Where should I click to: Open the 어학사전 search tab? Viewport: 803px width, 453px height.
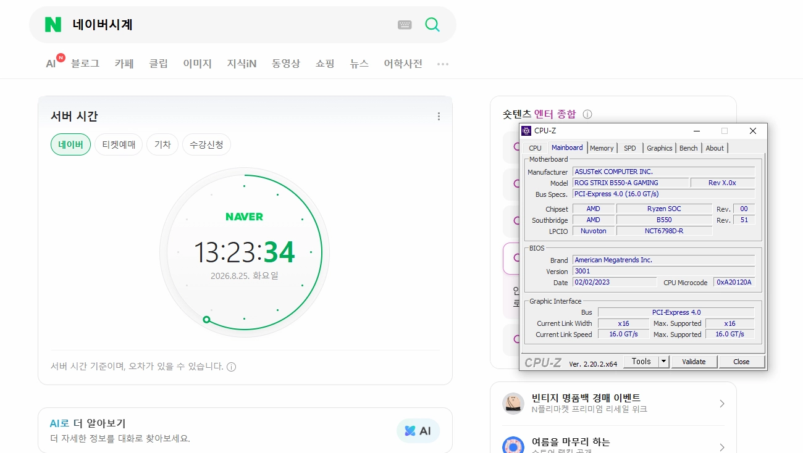[x=403, y=64]
